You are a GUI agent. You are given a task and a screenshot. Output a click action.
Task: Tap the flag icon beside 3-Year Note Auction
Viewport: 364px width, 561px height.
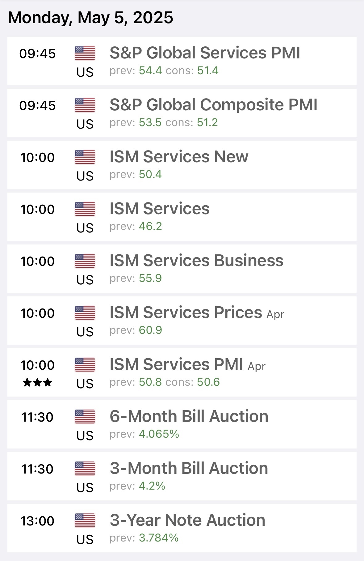click(85, 521)
